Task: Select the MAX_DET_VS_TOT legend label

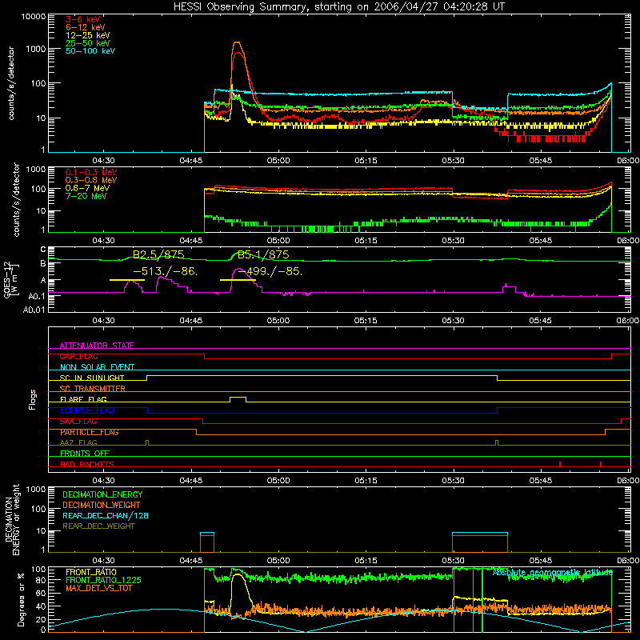Action: [99, 588]
